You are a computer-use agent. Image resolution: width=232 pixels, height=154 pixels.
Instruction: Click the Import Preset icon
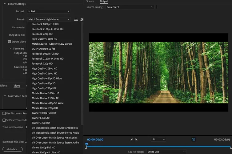coord(82,19)
